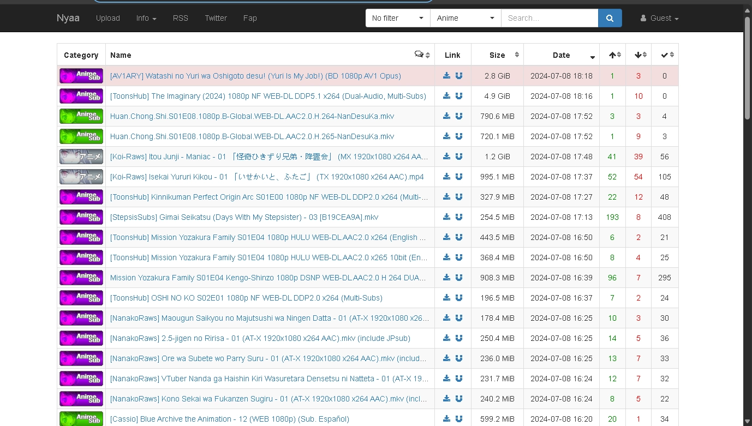752x426 pixels.
Task: Click the 908.3 MiB size cell
Action: click(x=497, y=278)
